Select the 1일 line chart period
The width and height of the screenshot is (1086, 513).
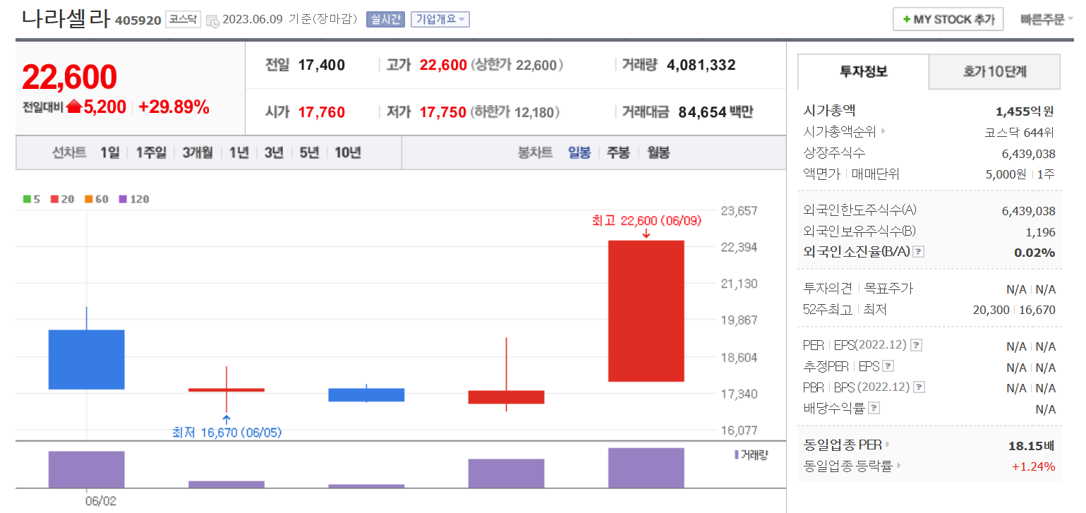coord(109,152)
